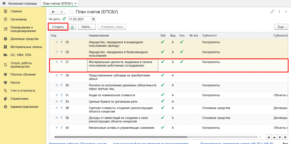Toggle the На дату checkbox
Image resolution: width=291 pixels, height=144 pixels.
pos(64,19)
